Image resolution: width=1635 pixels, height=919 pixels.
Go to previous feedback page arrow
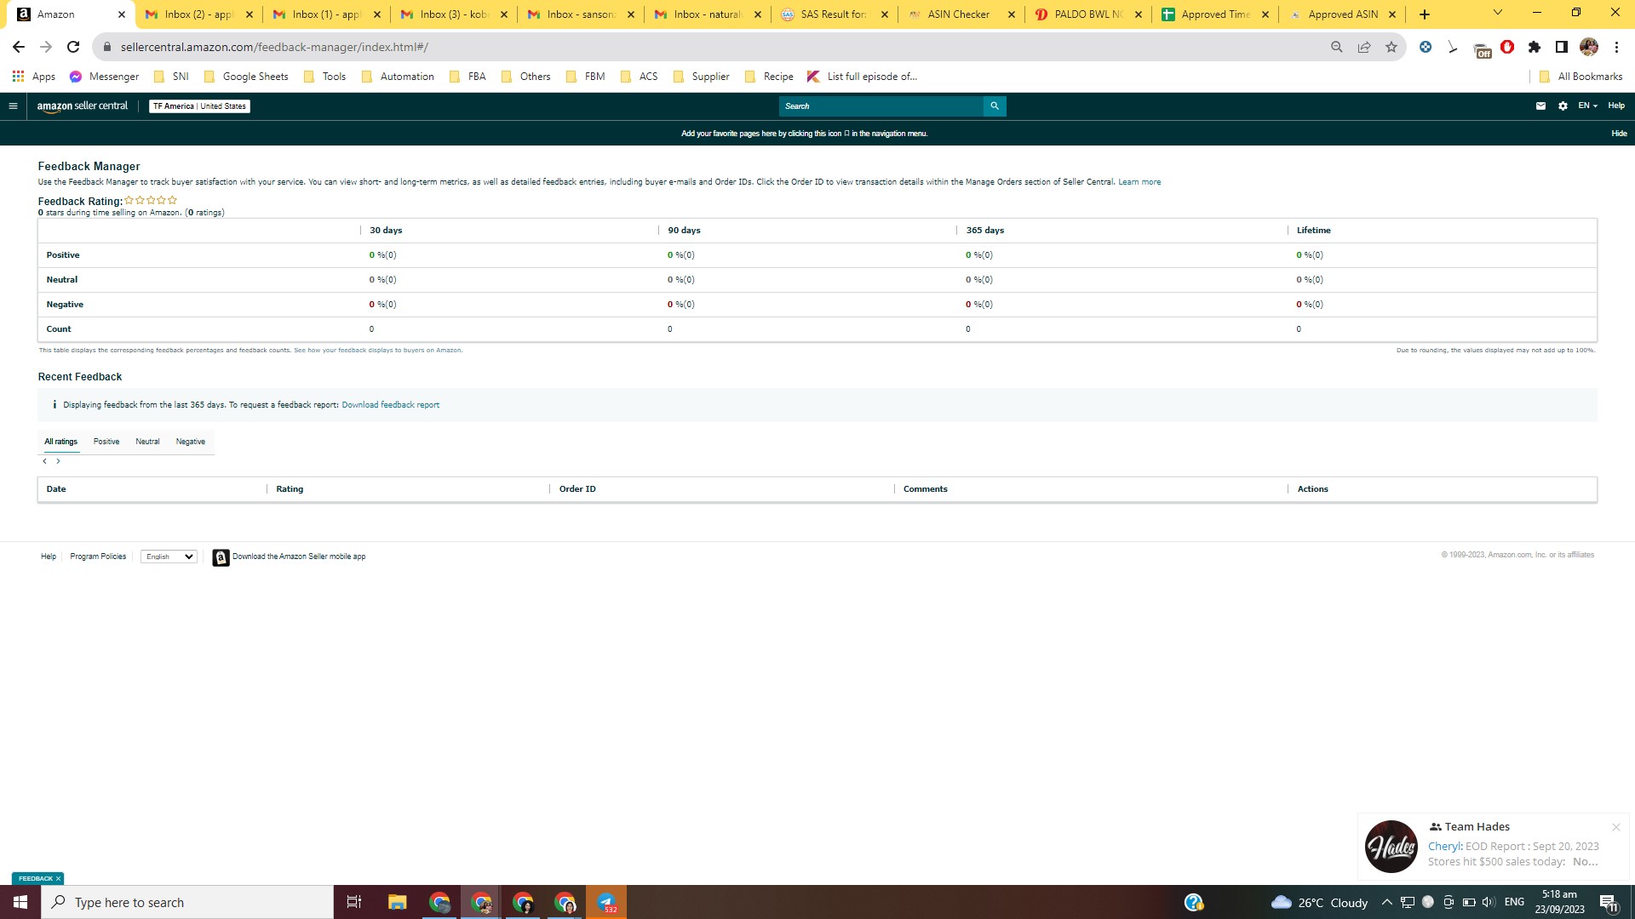pos(44,461)
